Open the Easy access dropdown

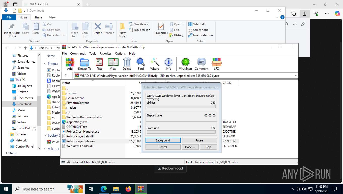coord(139,30)
